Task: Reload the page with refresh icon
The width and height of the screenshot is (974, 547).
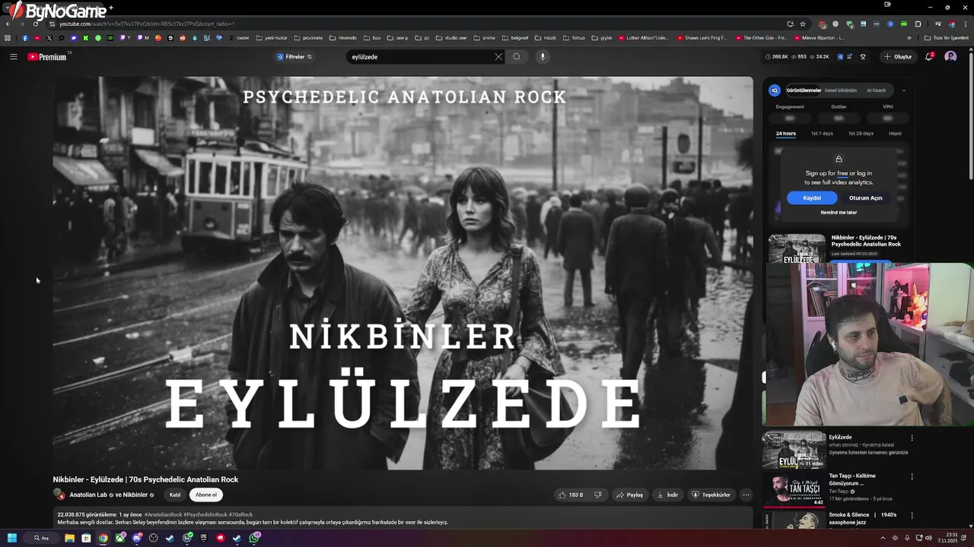Action: (35, 24)
